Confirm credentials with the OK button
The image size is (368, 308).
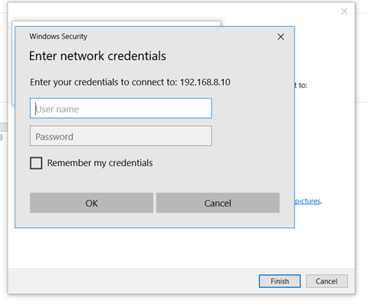[91, 203]
